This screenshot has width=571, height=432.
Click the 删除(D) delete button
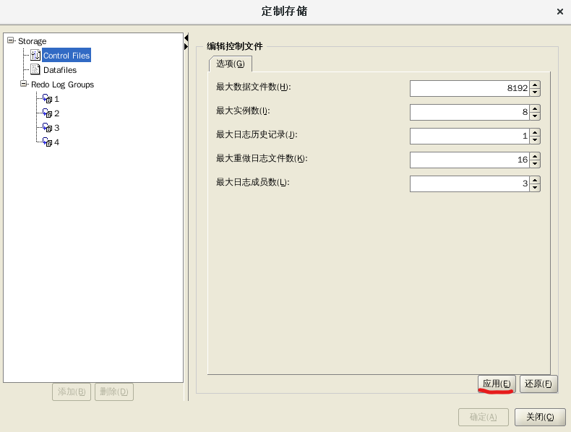pos(114,392)
